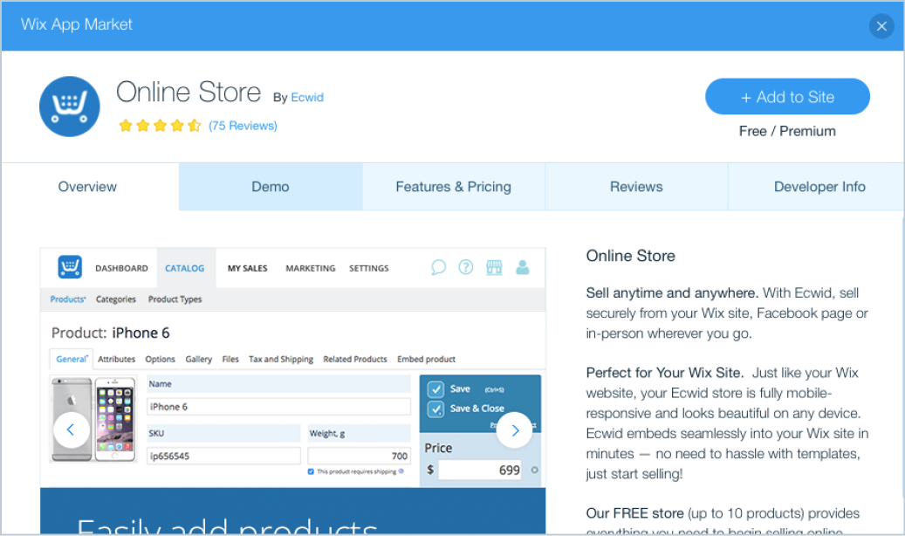This screenshot has height=536, width=905.
Task: Click 'Perfect for Your Wix Site.' text
Action: [x=665, y=373]
